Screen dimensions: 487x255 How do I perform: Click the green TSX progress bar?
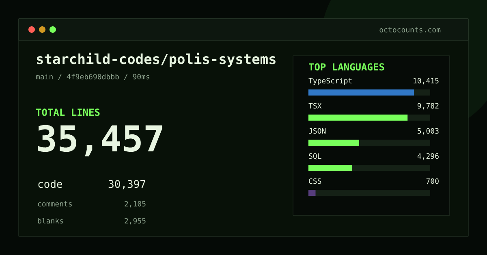(358, 117)
